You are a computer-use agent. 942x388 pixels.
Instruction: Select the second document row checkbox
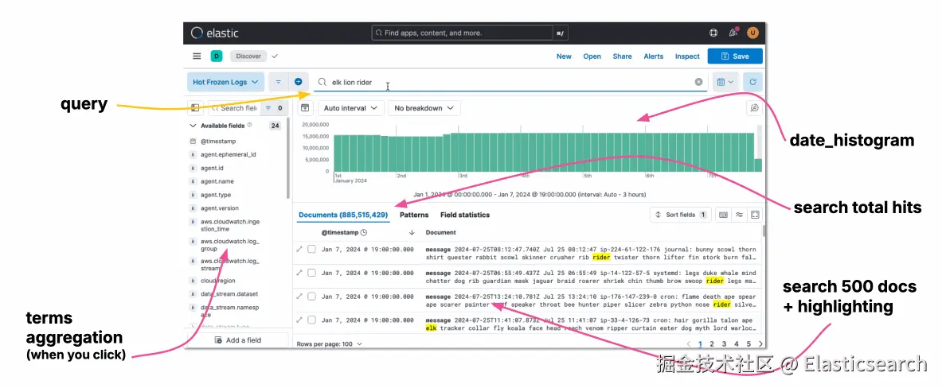pos(311,272)
